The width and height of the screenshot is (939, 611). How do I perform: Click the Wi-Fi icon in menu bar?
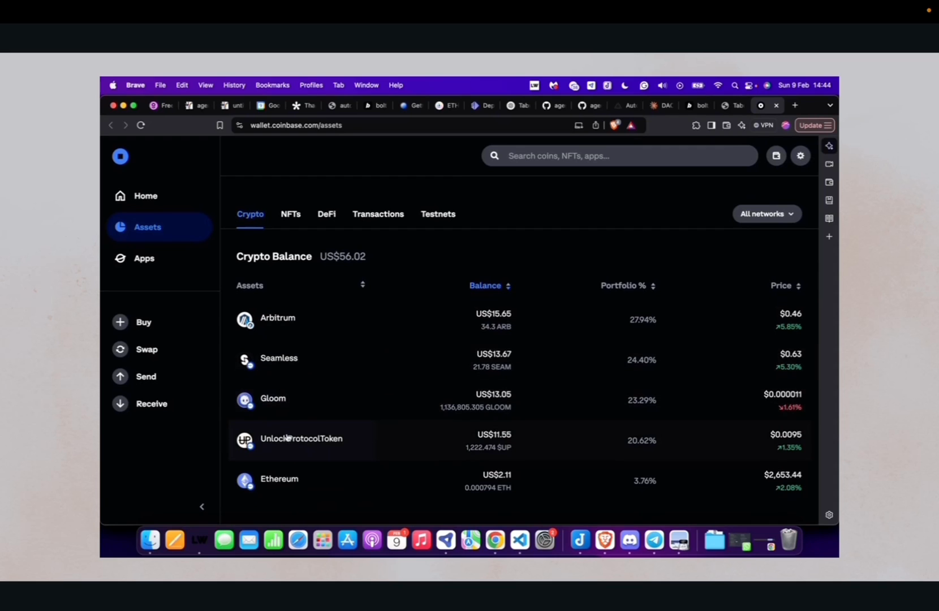pos(718,85)
